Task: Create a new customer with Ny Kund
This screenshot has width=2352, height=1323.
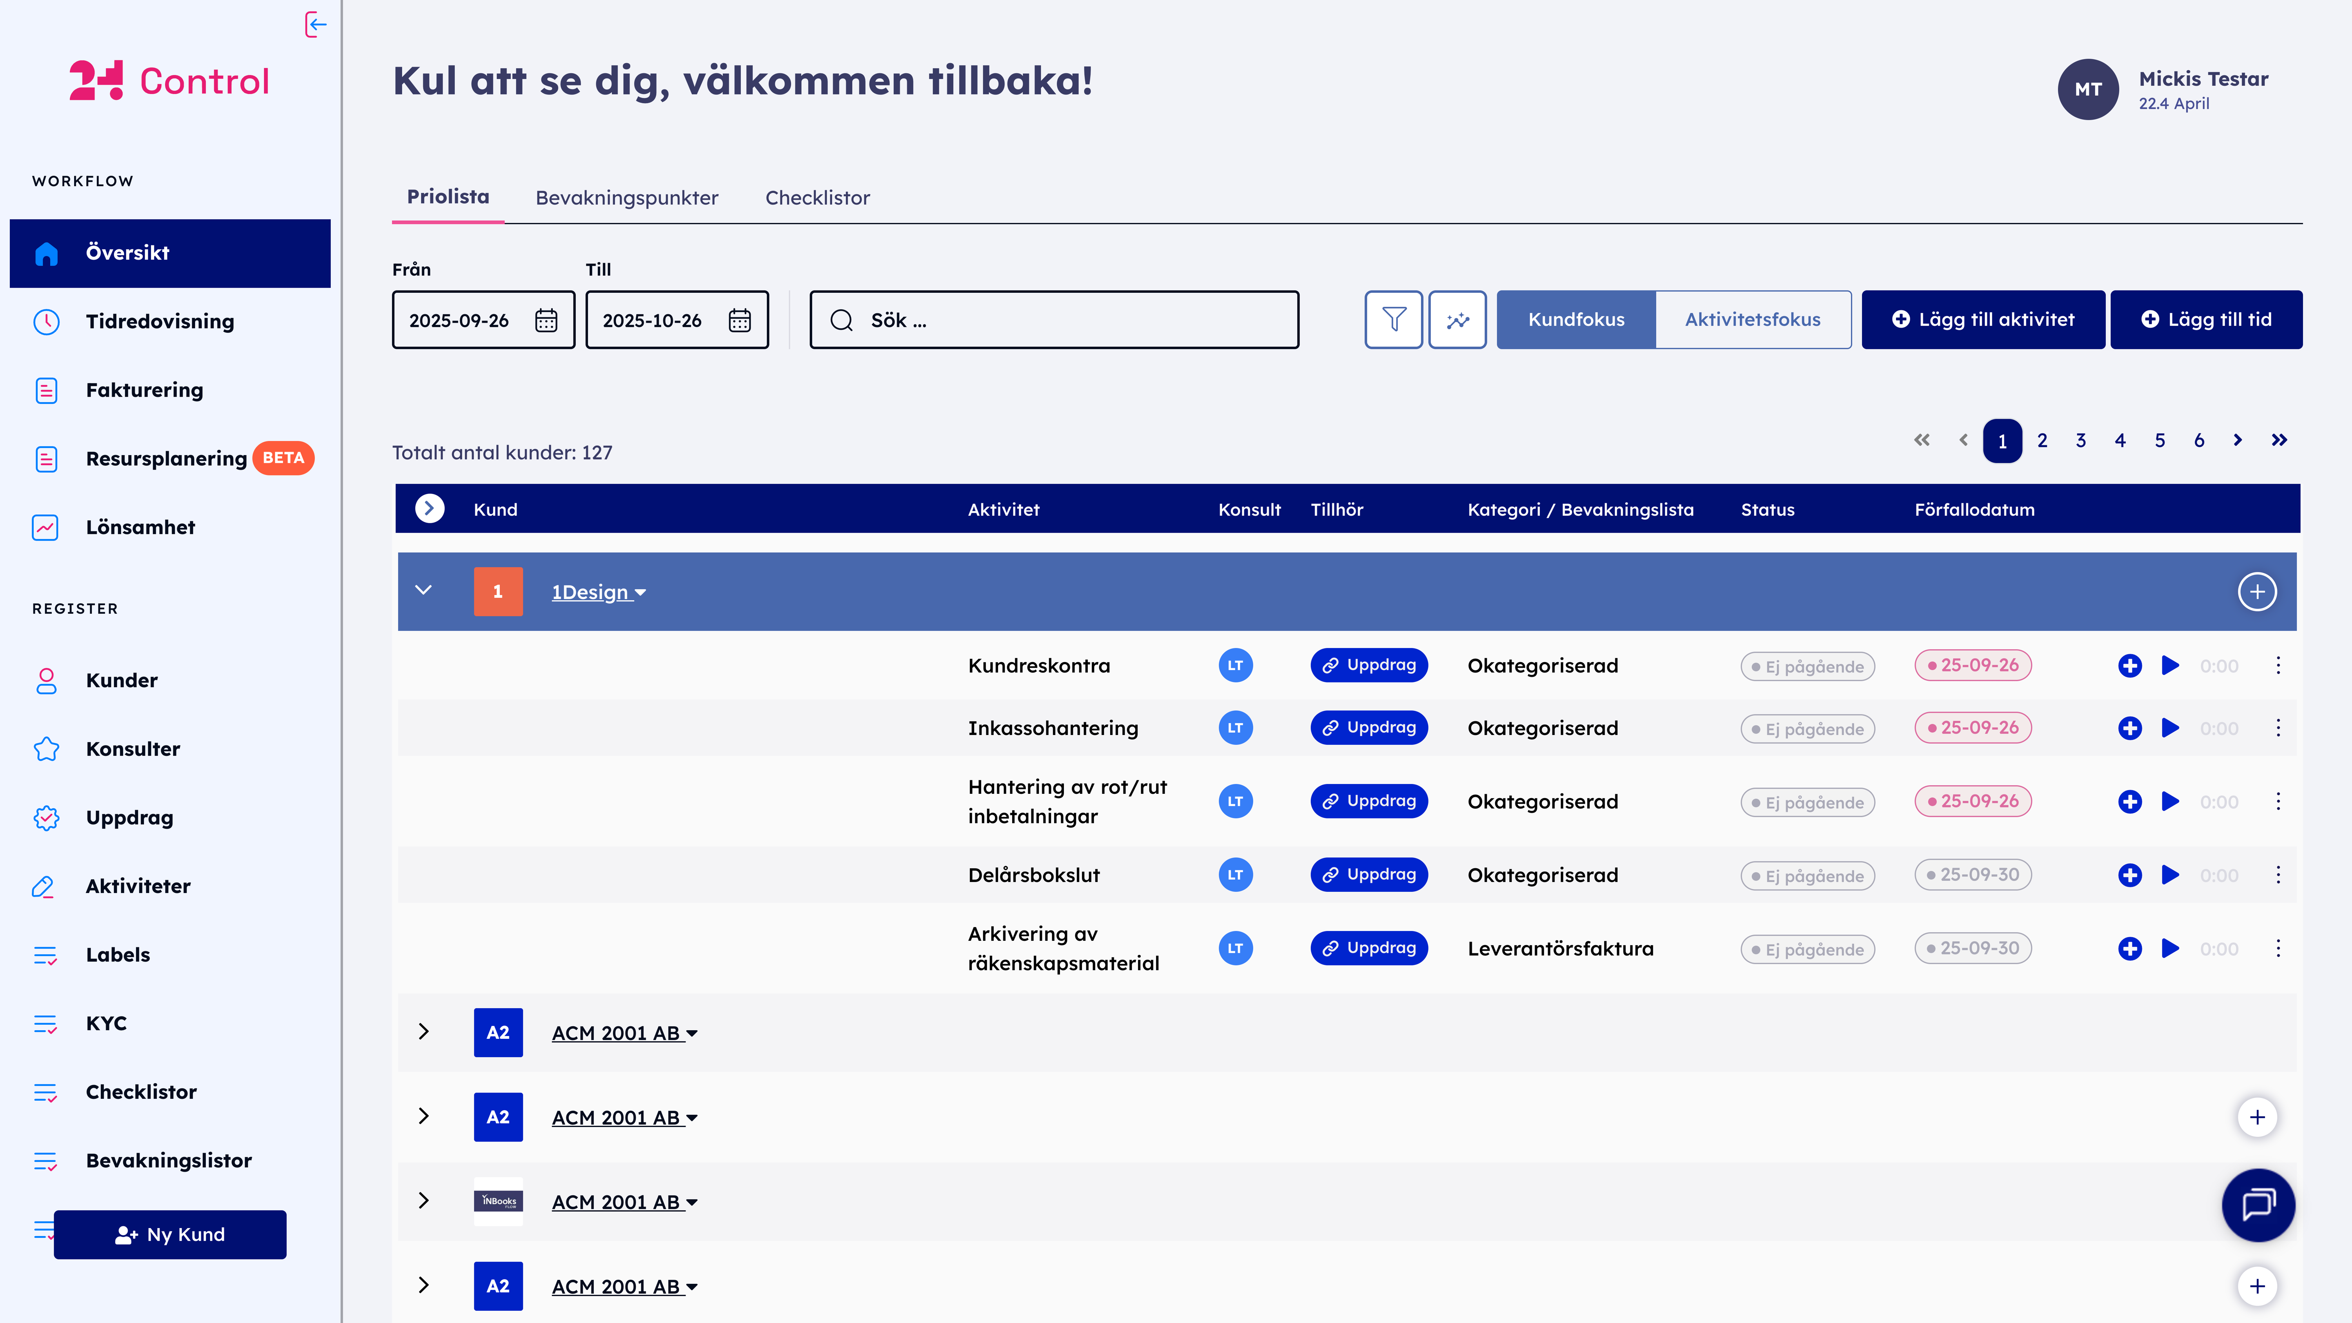Action: pos(170,1234)
